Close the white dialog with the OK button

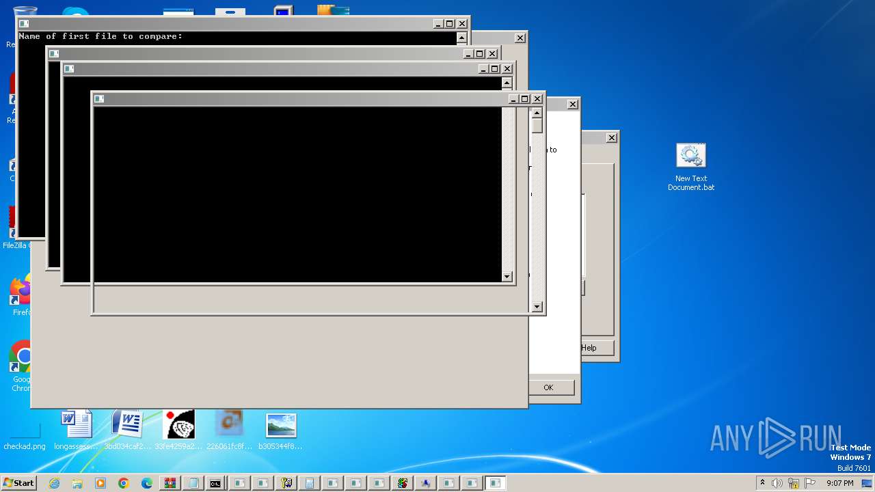573,105
